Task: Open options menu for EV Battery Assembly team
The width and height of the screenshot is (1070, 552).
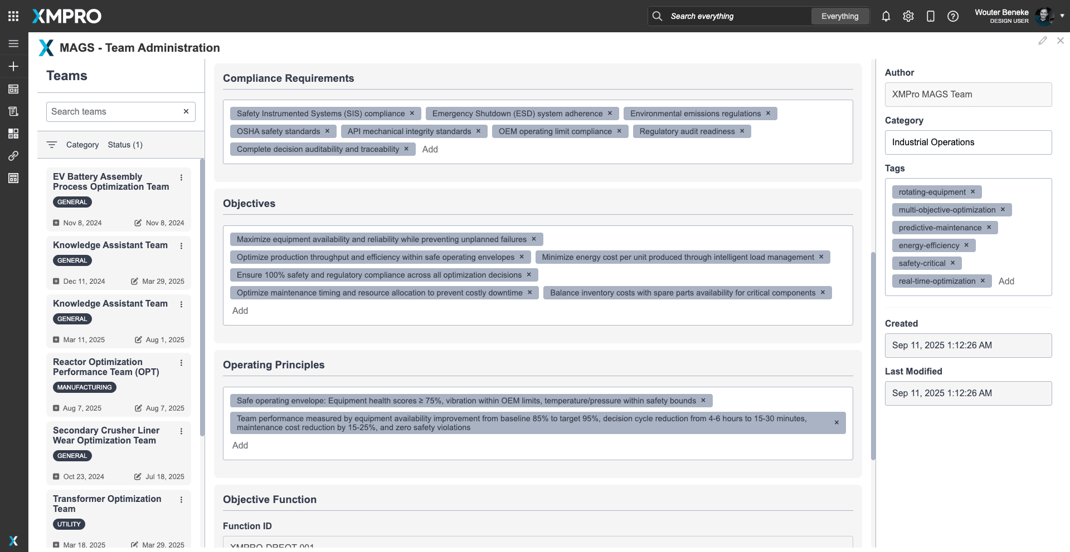Action: click(x=181, y=178)
